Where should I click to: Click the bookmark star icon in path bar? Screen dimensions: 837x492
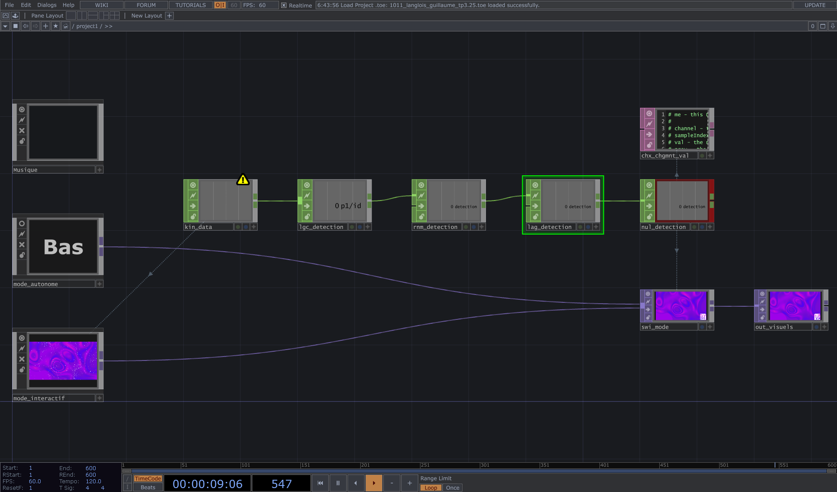coord(55,26)
